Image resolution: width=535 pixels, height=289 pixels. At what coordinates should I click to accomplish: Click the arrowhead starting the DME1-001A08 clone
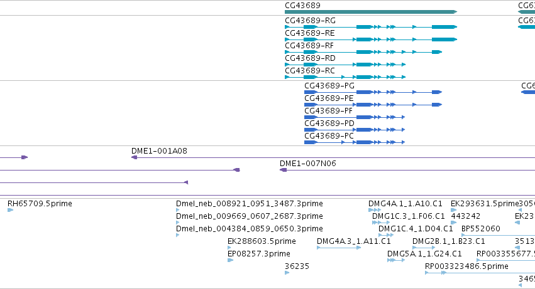click(134, 157)
